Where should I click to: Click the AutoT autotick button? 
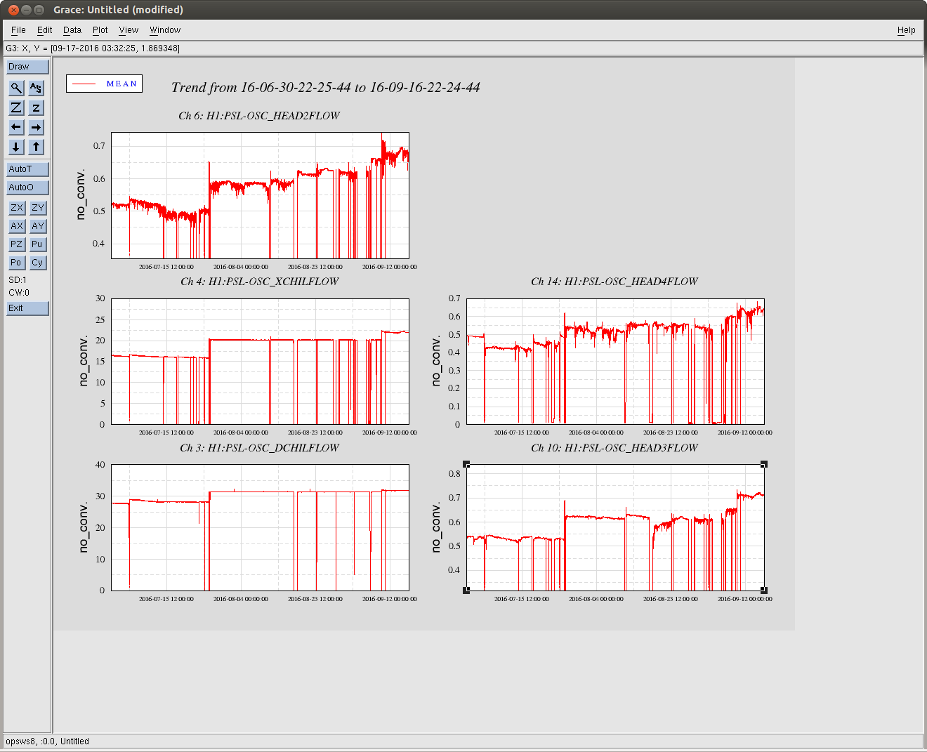click(x=27, y=169)
